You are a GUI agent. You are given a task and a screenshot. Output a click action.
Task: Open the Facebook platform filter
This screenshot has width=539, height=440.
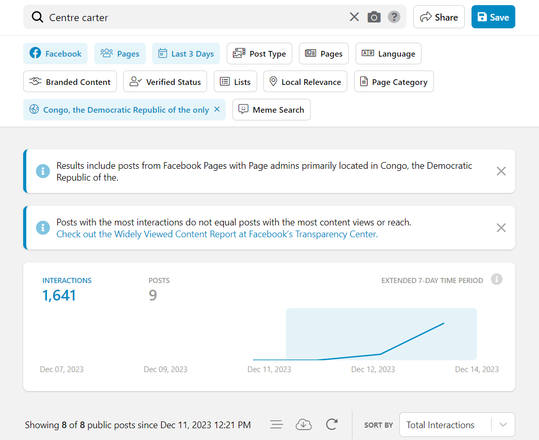pos(55,54)
